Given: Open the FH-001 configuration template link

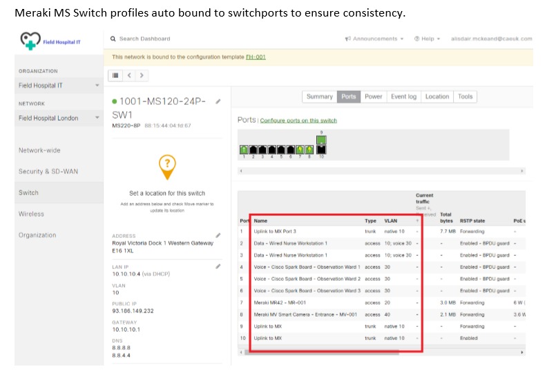Looking at the screenshot, I should (256, 57).
